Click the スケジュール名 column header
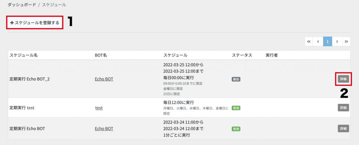 [x=23, y=55]
